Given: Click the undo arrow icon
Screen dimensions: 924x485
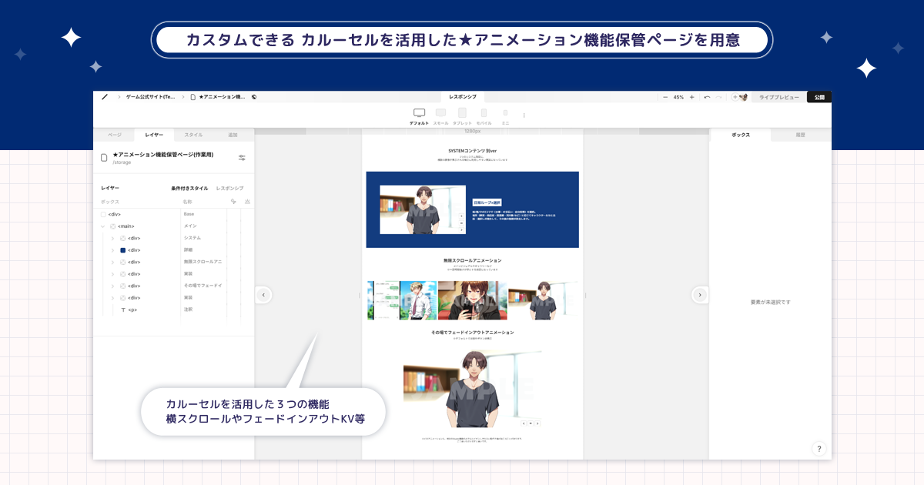Looking at the screenshot, I should tap(707, 96).
